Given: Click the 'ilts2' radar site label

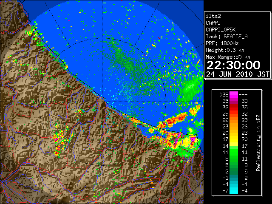Looking at the screenshot, I should click(x=213, y=16).
